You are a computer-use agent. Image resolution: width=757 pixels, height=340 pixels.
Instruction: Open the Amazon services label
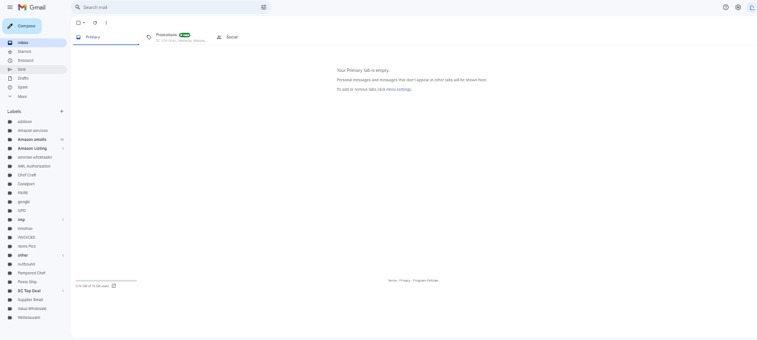[33, 131]
